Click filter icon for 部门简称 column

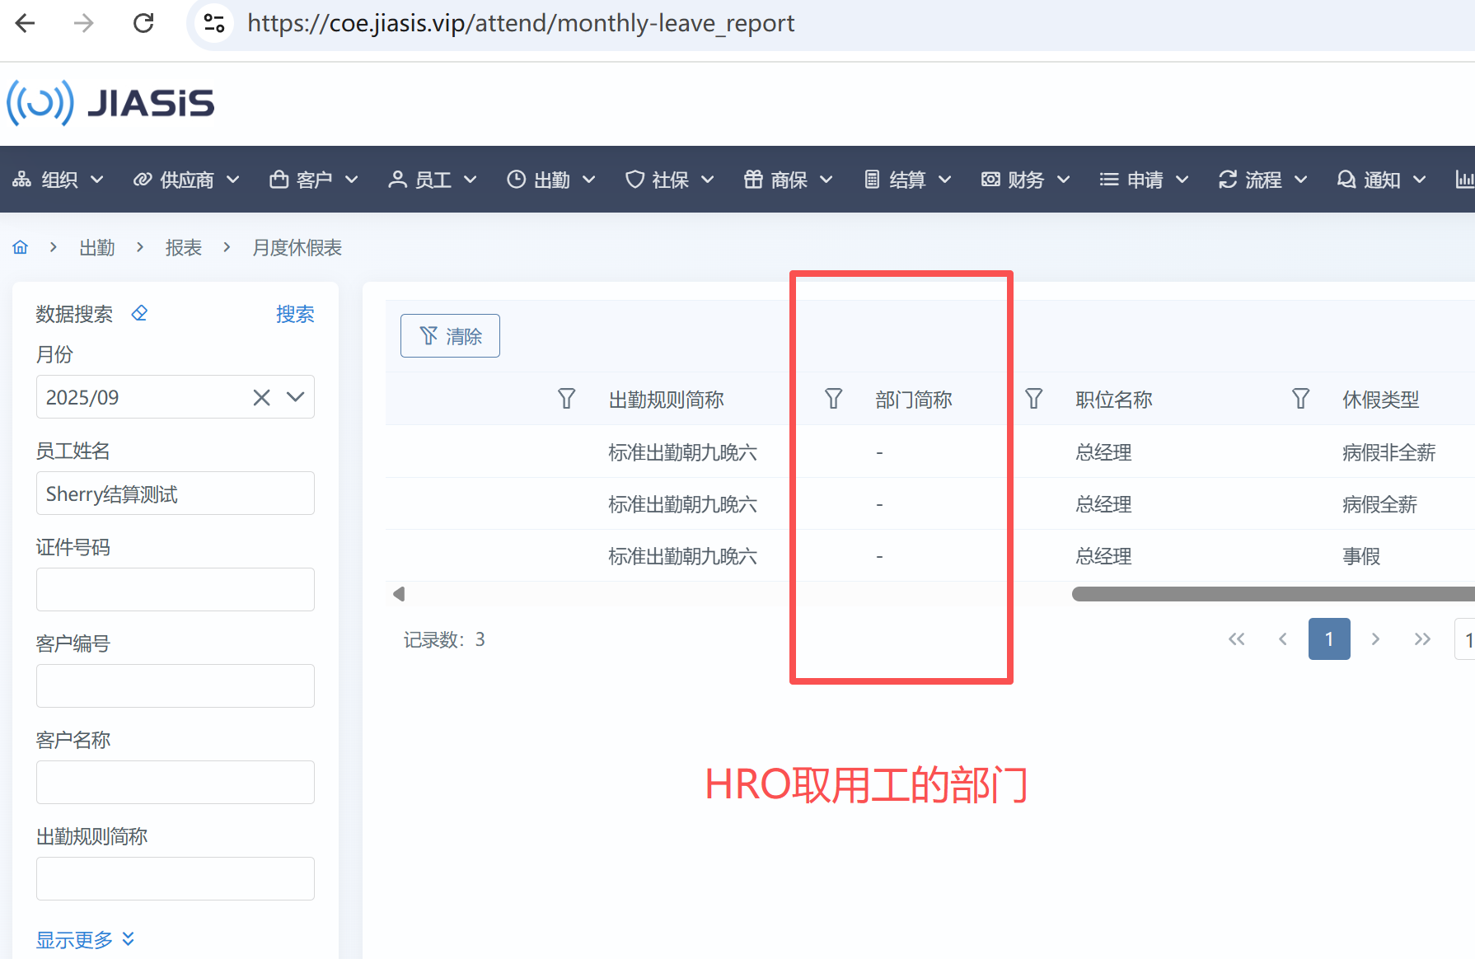(833, 400)
